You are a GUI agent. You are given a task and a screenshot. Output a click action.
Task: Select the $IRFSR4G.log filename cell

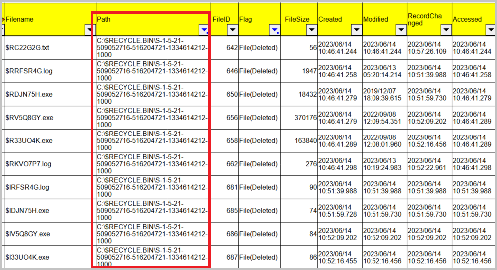(50, 187)
